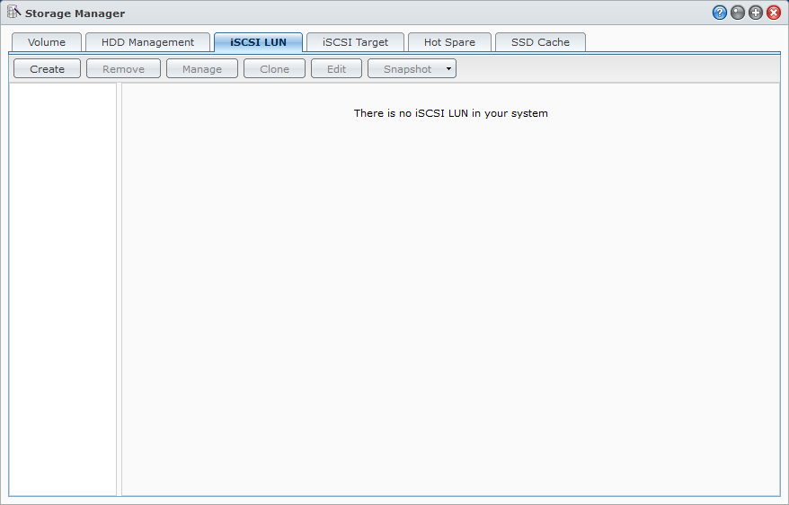The width and height of the screenshot is (789, 505).
Task: Close Storage Manager with the red X
Action: click(774, 13)
